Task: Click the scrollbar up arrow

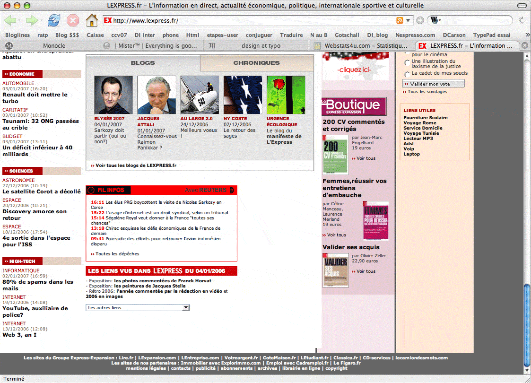Action: point(527,56)
